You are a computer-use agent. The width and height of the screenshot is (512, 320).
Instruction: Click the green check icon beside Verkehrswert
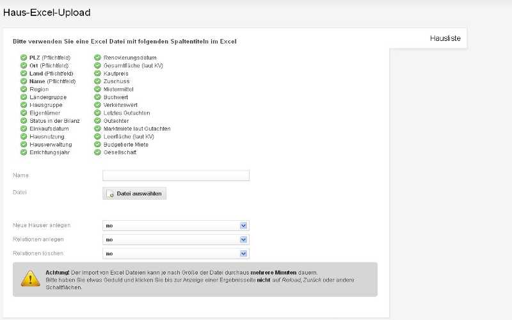point(97,105)
